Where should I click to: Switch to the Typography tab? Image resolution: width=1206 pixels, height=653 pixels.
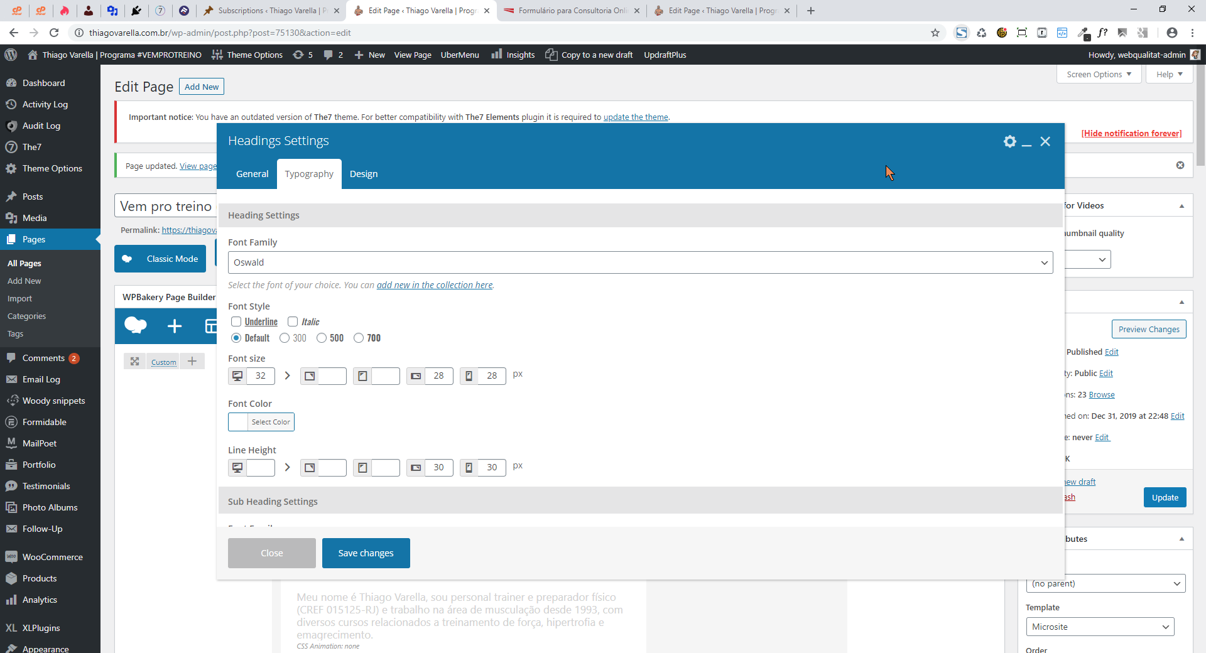pyautogui.click(x=309, y=174)
